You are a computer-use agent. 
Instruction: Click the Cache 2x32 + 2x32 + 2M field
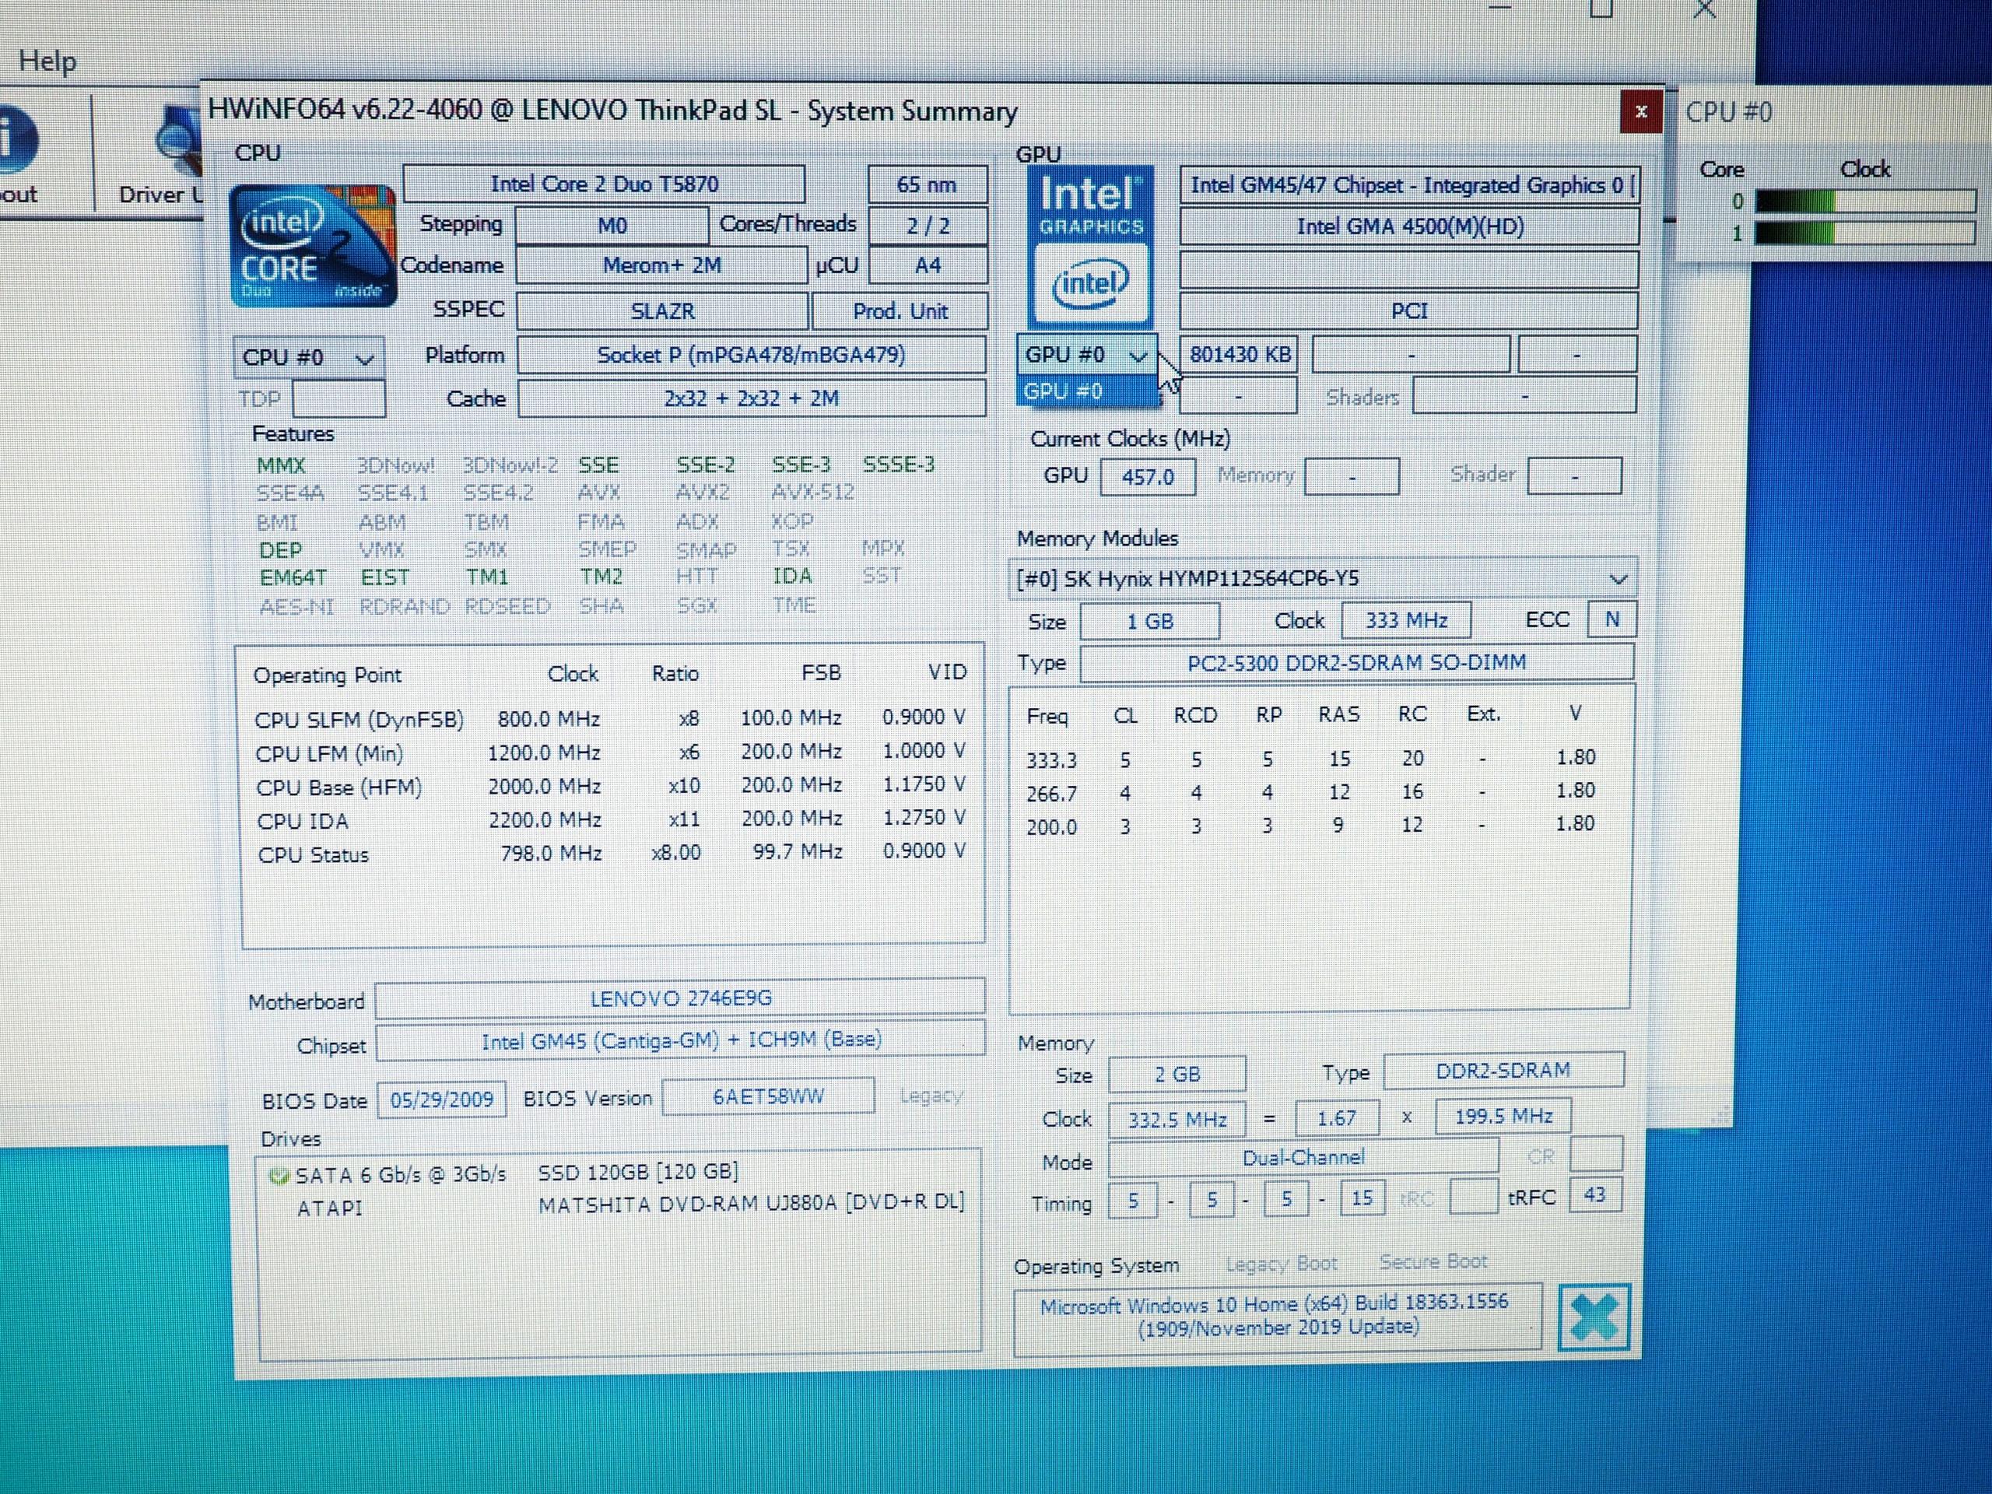click(751, 398)
